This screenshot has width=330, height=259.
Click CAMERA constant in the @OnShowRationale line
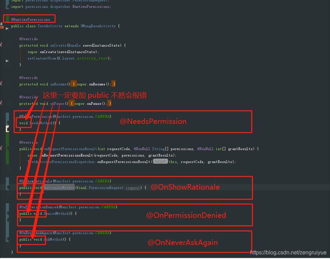tap(102, 181)
